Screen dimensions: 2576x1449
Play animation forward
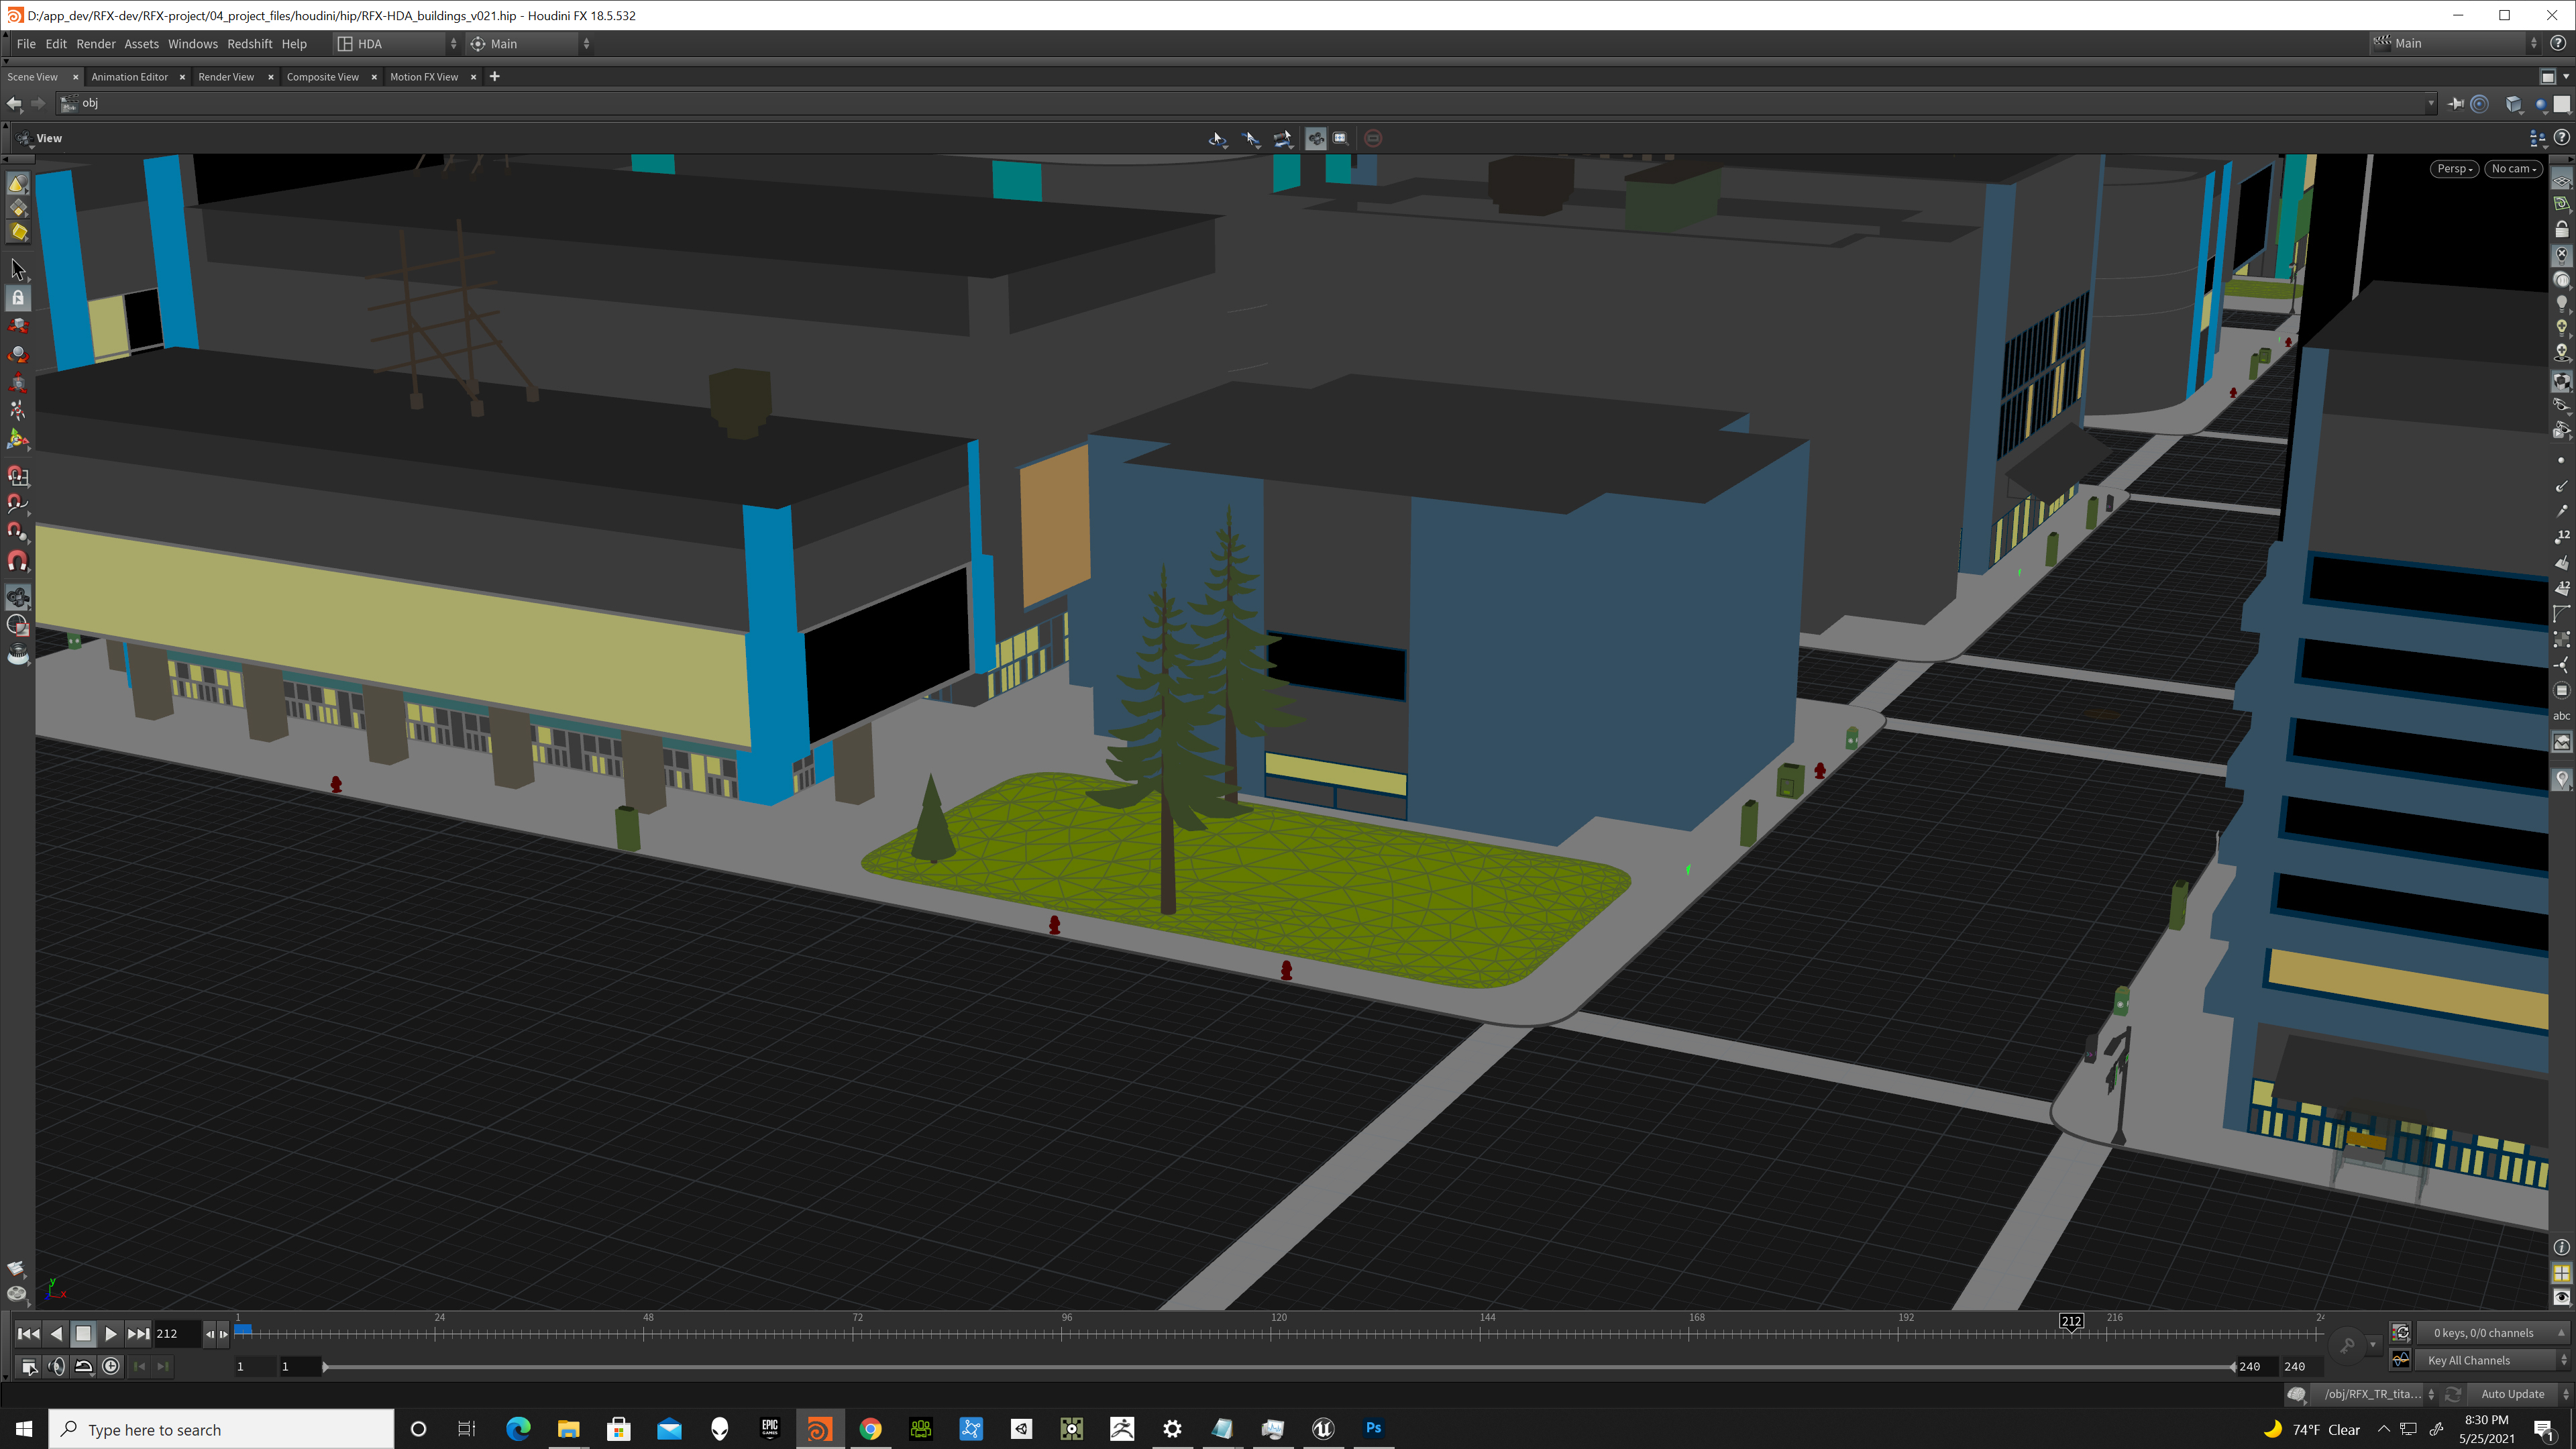tap(111, 1334)
